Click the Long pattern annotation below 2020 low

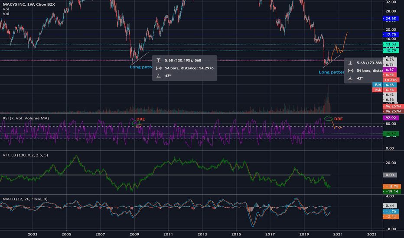[x=331, y=72]
